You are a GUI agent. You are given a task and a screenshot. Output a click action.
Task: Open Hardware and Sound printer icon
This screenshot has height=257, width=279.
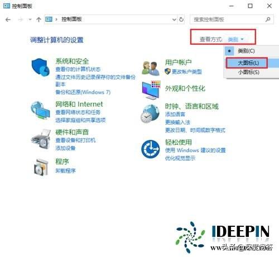[41, 139]
